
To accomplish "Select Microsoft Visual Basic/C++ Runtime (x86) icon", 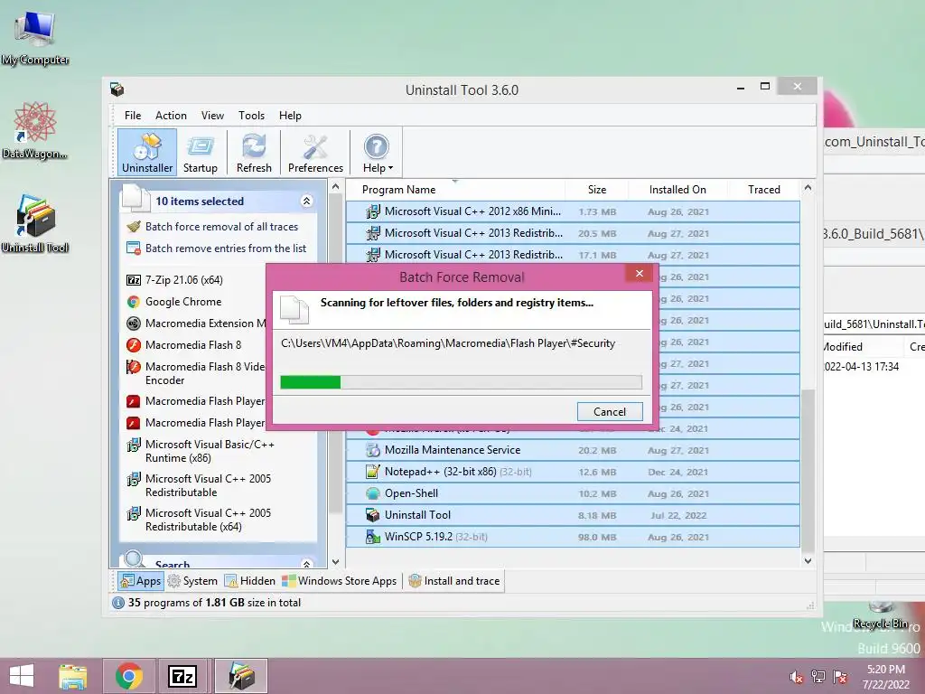I will coord(134,445).
